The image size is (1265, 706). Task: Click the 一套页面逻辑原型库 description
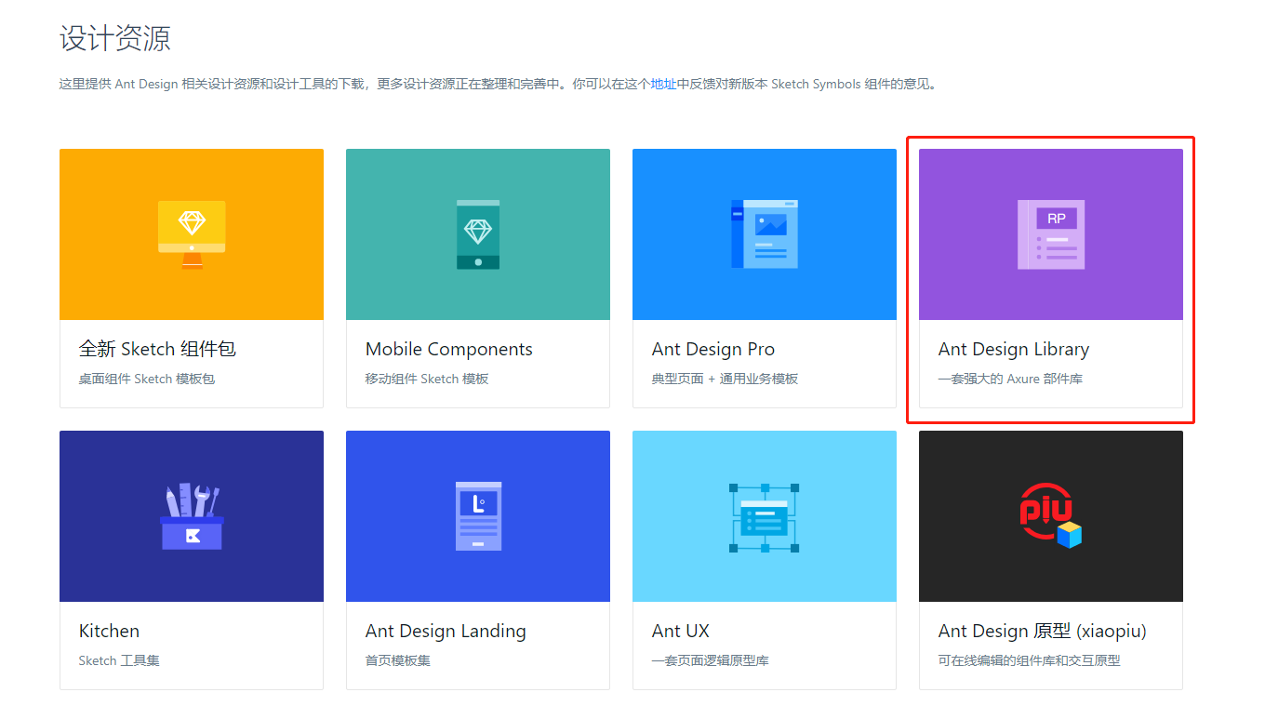711,660
